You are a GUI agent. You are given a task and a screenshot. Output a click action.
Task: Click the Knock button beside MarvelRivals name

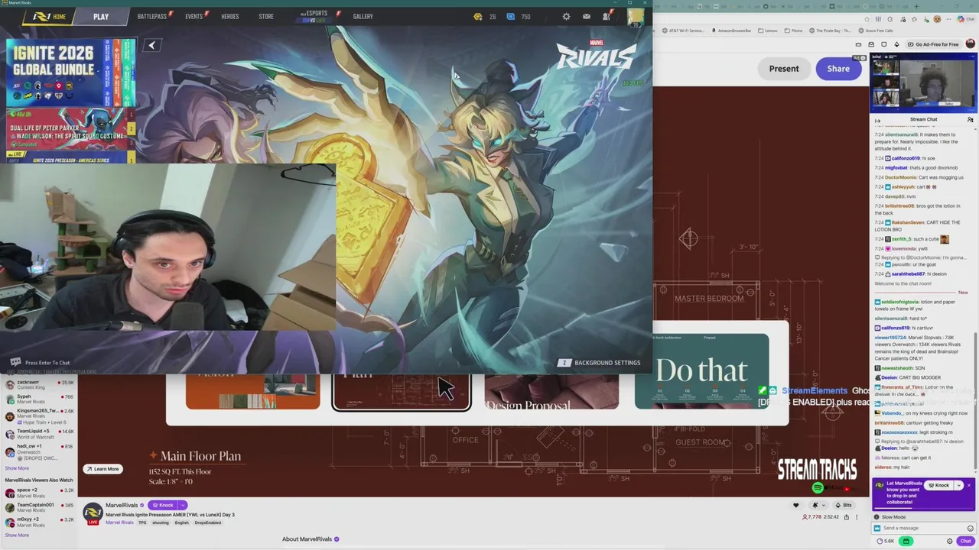(161, 505)
